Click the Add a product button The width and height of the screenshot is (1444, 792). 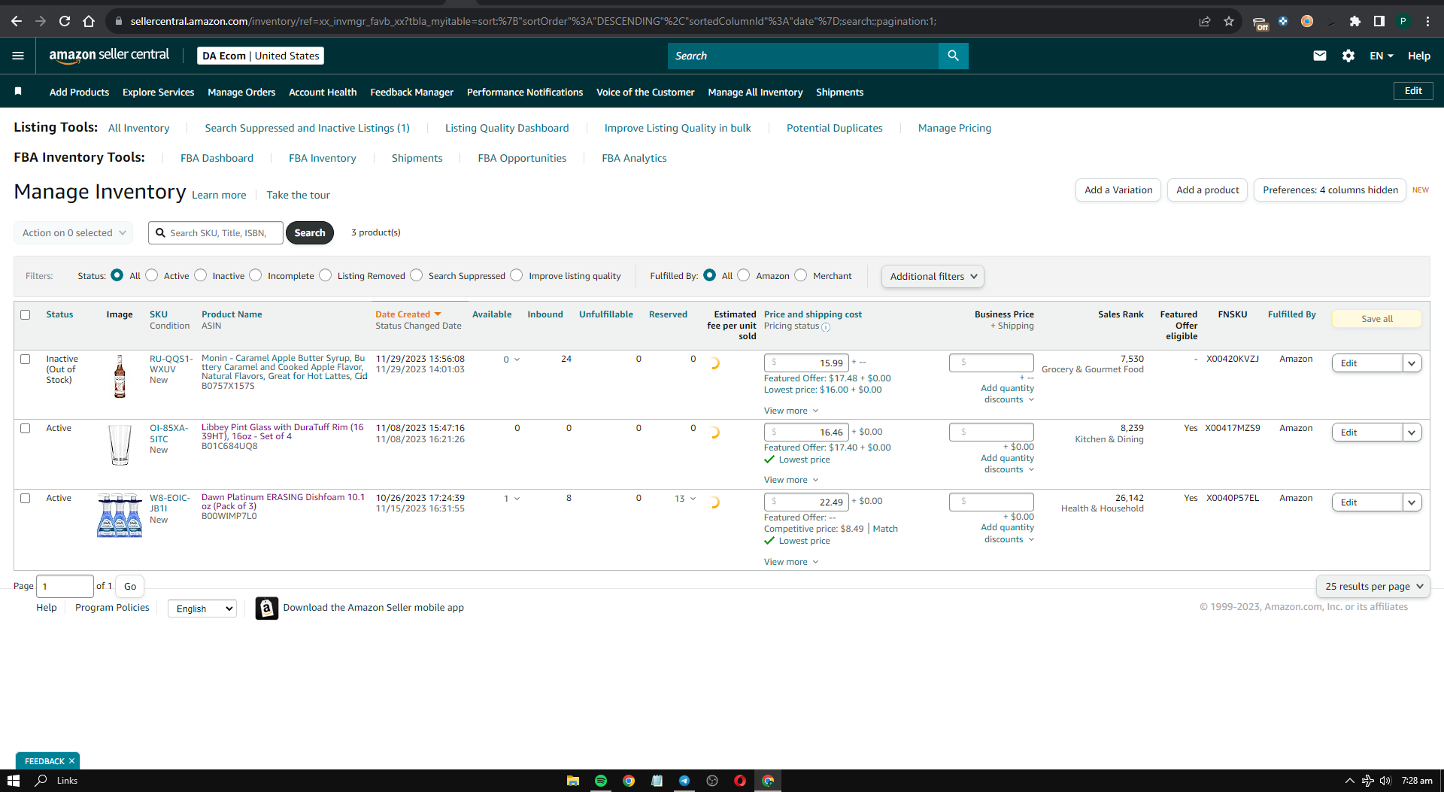pos(1208,190)
